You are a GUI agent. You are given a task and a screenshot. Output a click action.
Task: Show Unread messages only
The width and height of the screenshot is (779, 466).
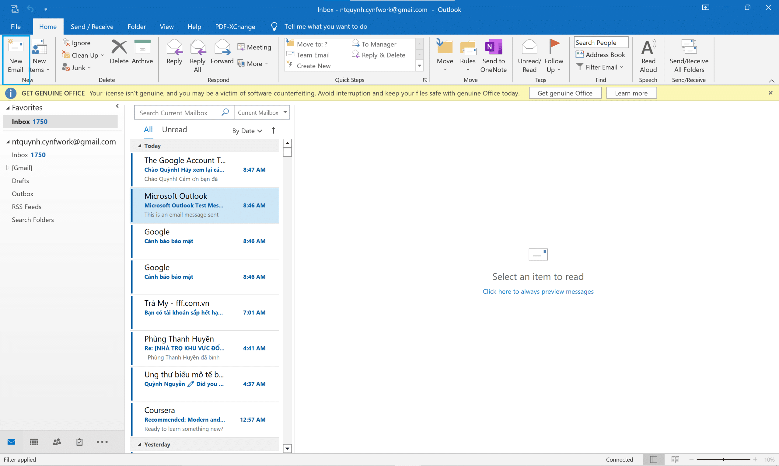[x=174, y=129]
